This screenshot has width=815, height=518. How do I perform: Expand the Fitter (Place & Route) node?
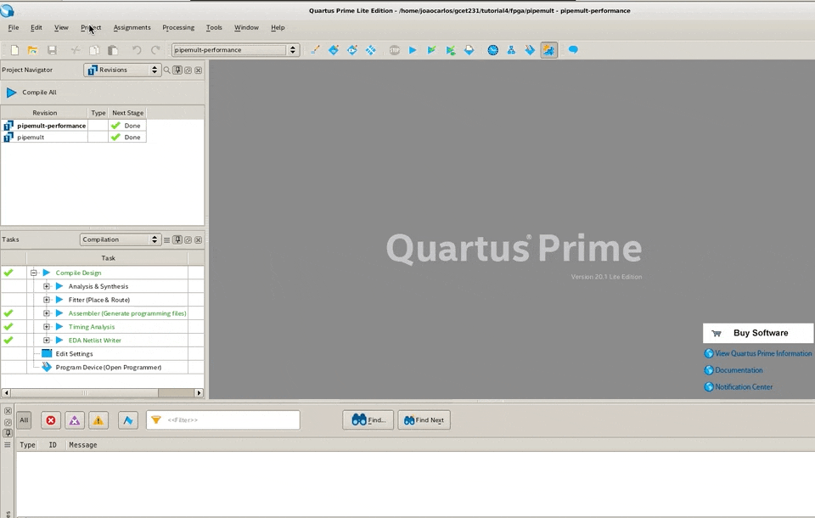pyautogui.click(x=47, y=300)
